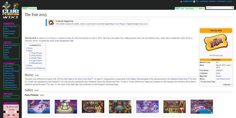Open the CPWorld partner link

(x=7, y=97)
